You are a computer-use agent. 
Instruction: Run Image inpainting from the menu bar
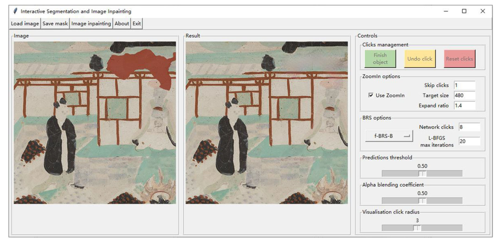pyautogui.click(x=91, y=24)
